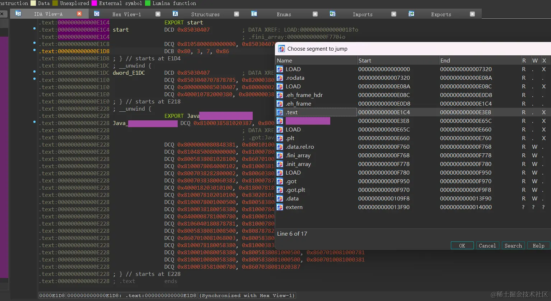Screen dimensions: 551x301
Task: Click the 'start' label in the disassembly
Action: coord(121,30)
